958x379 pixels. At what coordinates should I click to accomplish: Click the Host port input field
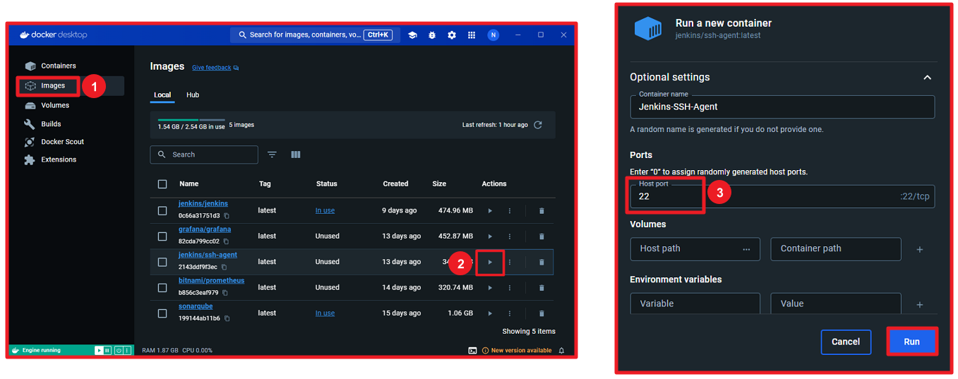pos(782,196)
